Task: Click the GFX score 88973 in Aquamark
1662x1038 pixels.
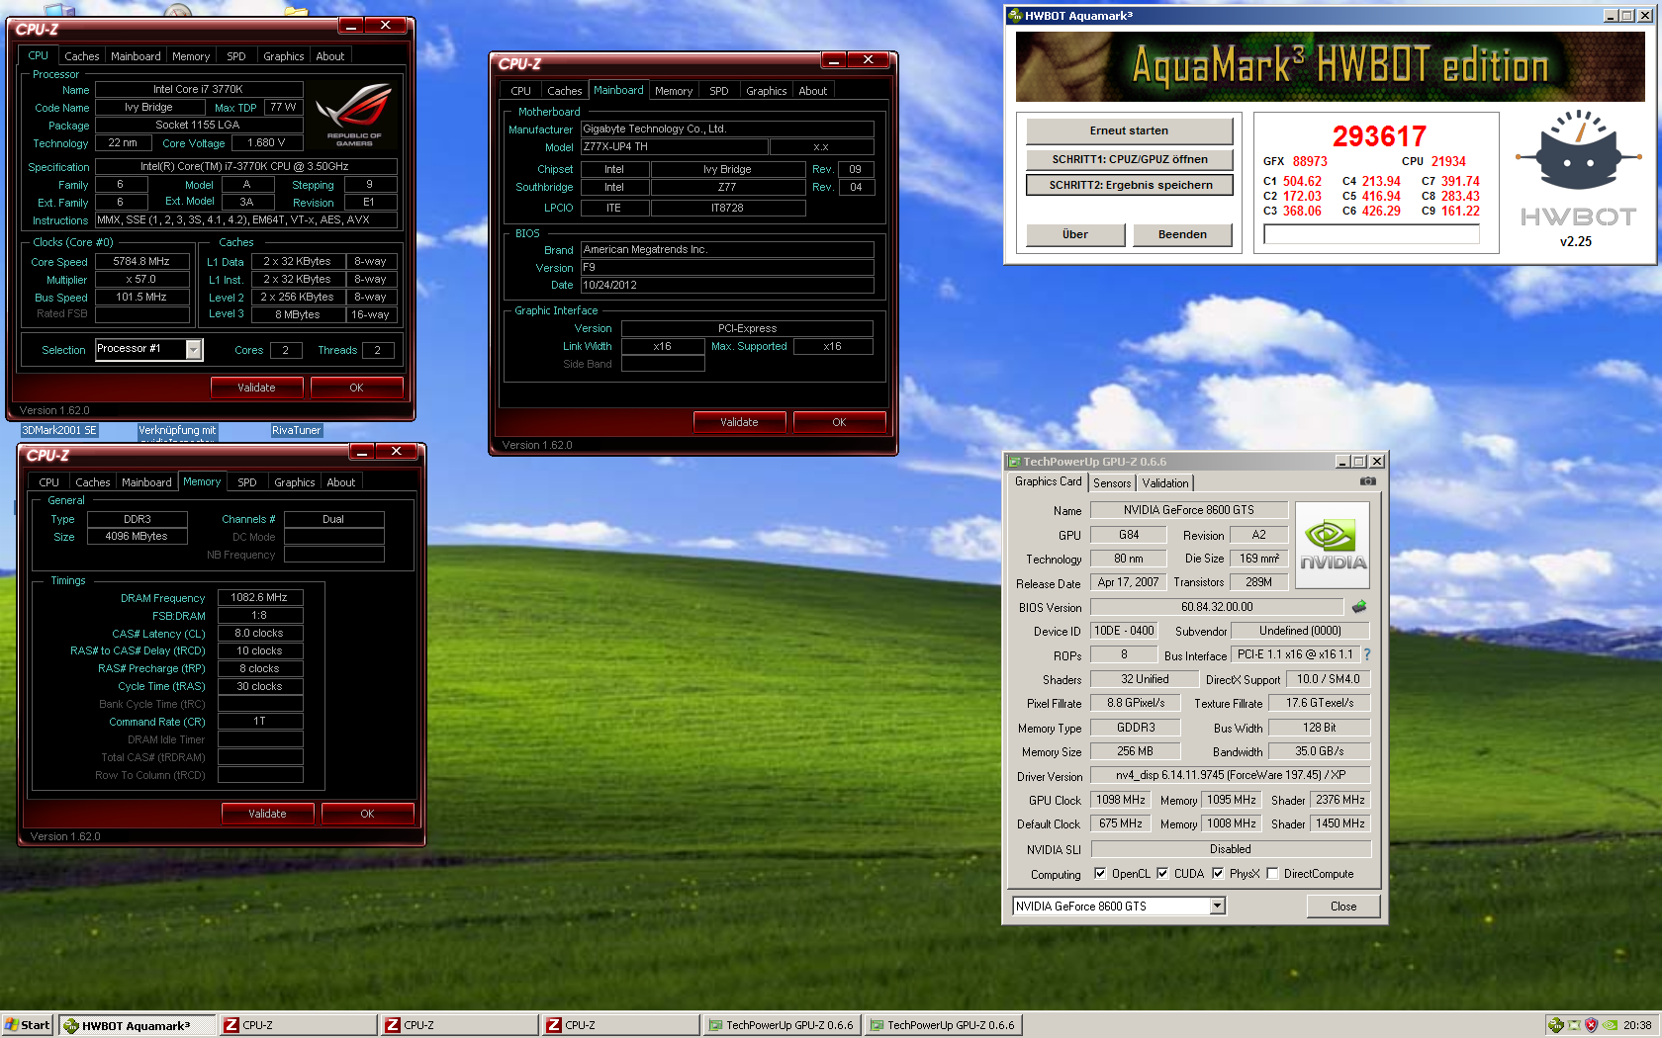Action: [1310, 161]
